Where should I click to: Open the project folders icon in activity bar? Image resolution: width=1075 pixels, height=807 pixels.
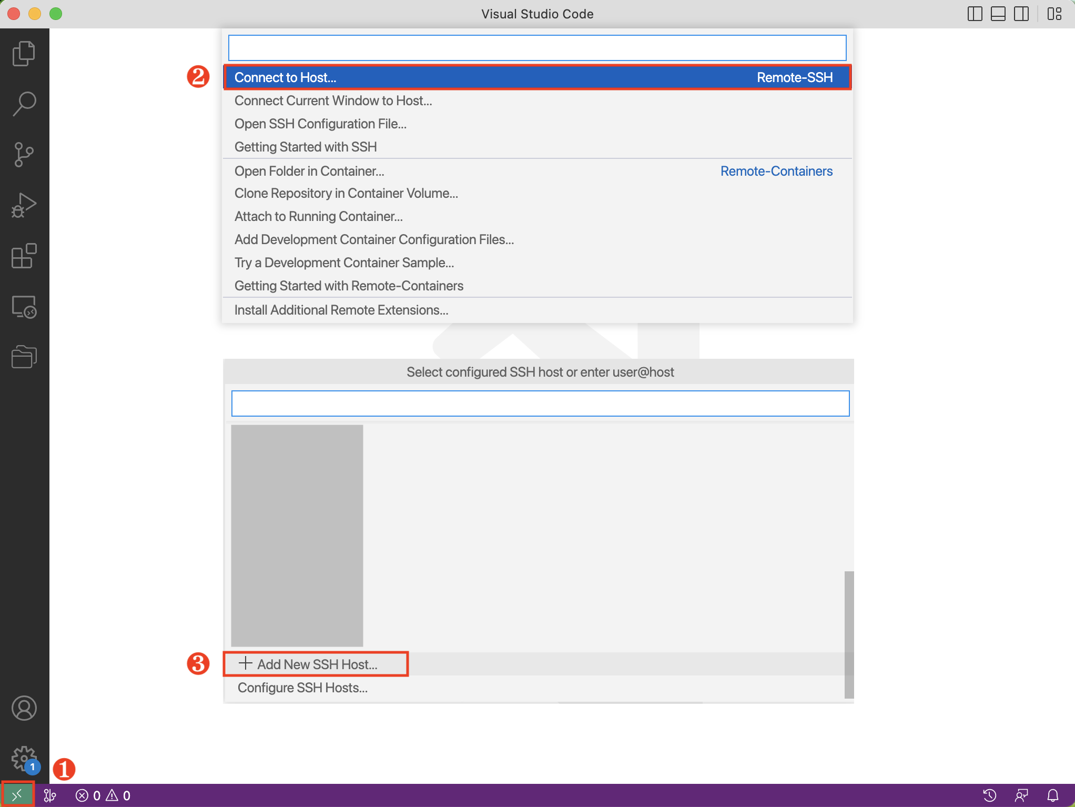tap(24, 357)
